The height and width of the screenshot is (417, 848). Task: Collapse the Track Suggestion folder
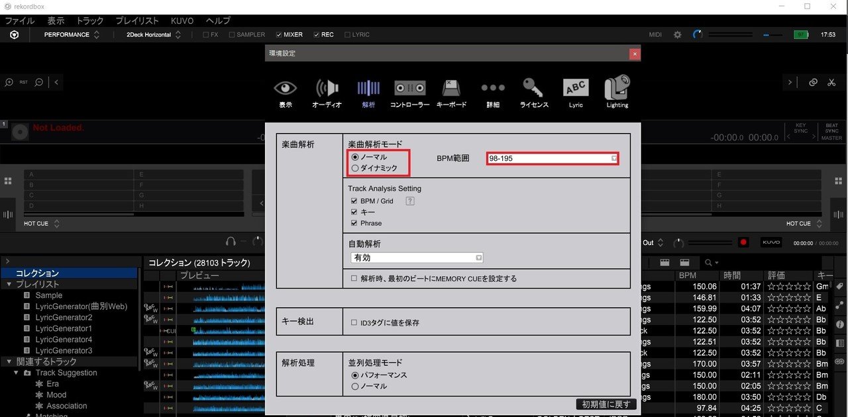pos(17,373)
